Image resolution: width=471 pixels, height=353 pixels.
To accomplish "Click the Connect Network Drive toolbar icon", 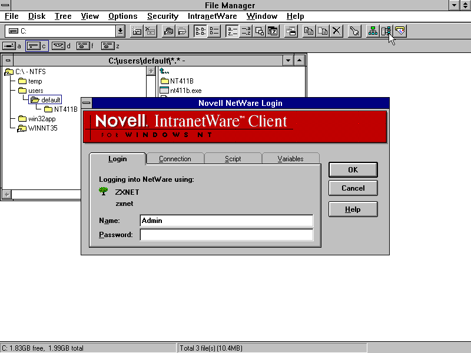I will pos(137,31).
